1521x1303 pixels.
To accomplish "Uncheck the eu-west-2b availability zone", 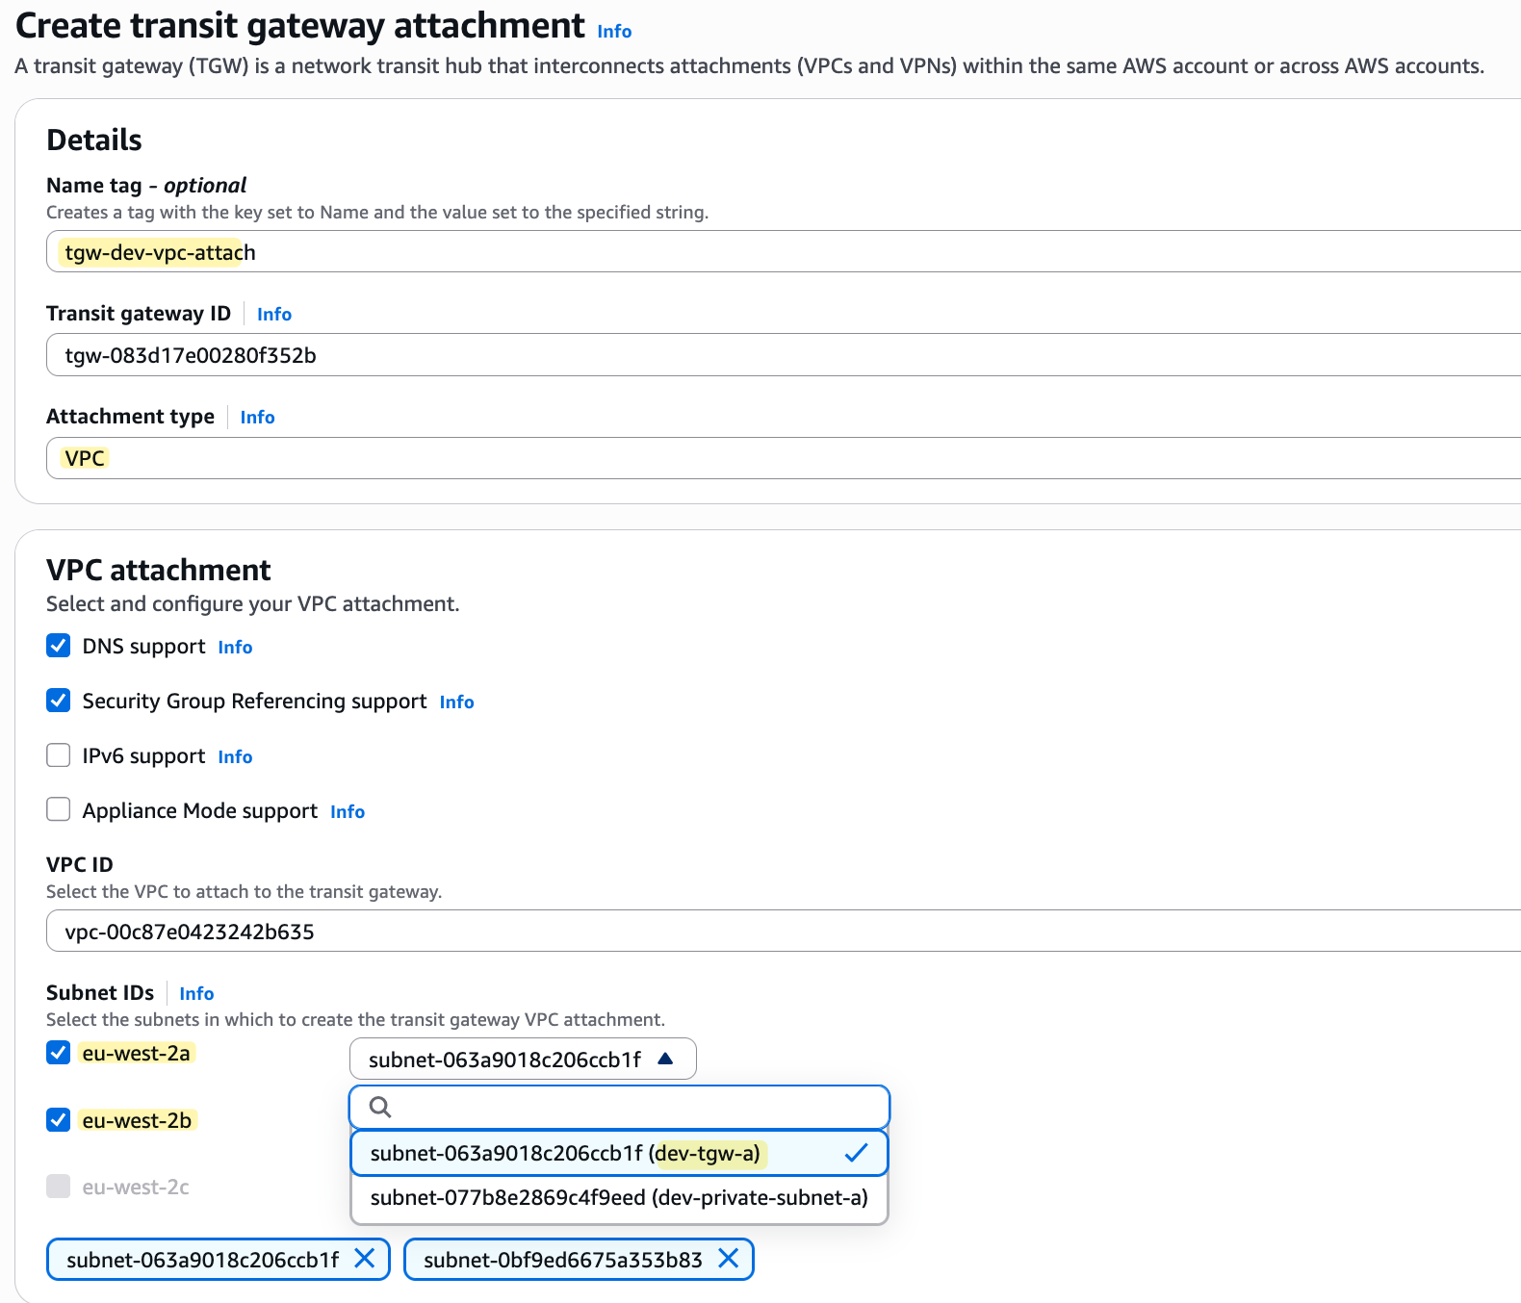I will coord(59,1120).
